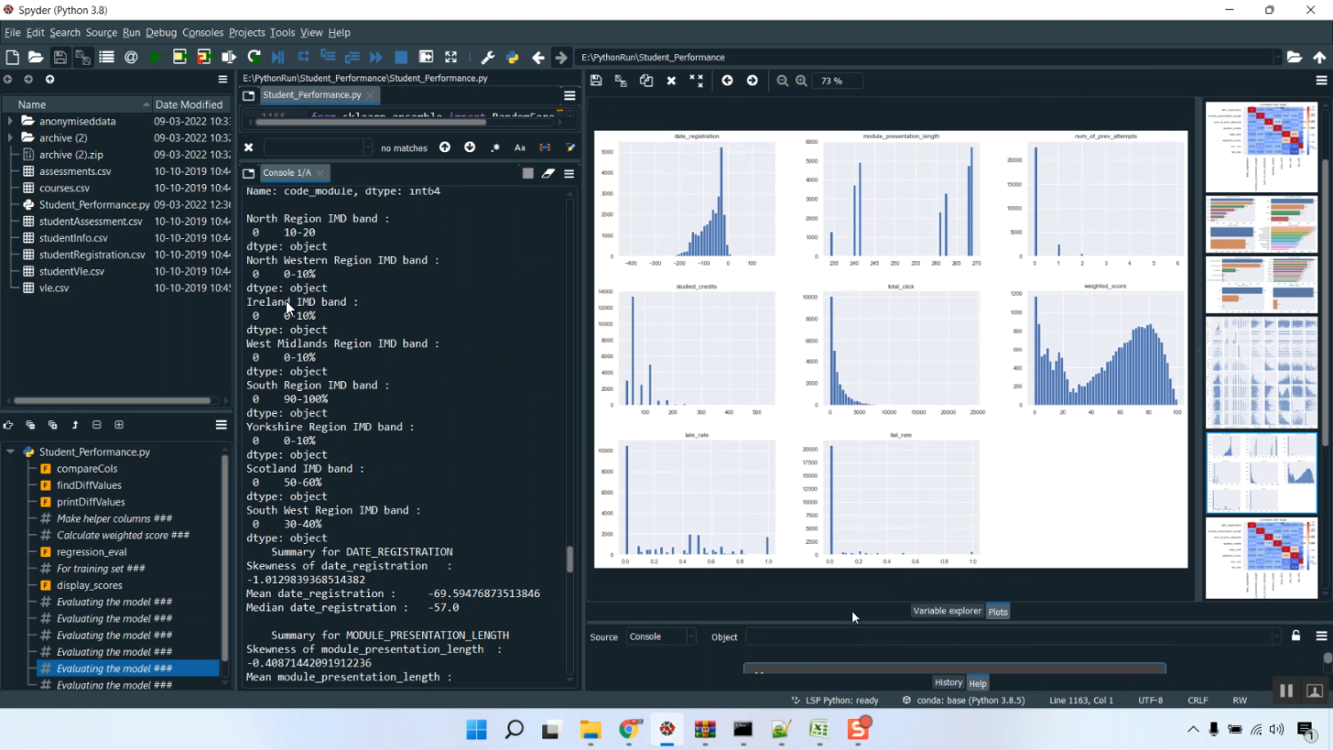Open Preferences via the wrench icon
Image resolution: width=1333 pixels, height=750 pixels.
point(488,57)
